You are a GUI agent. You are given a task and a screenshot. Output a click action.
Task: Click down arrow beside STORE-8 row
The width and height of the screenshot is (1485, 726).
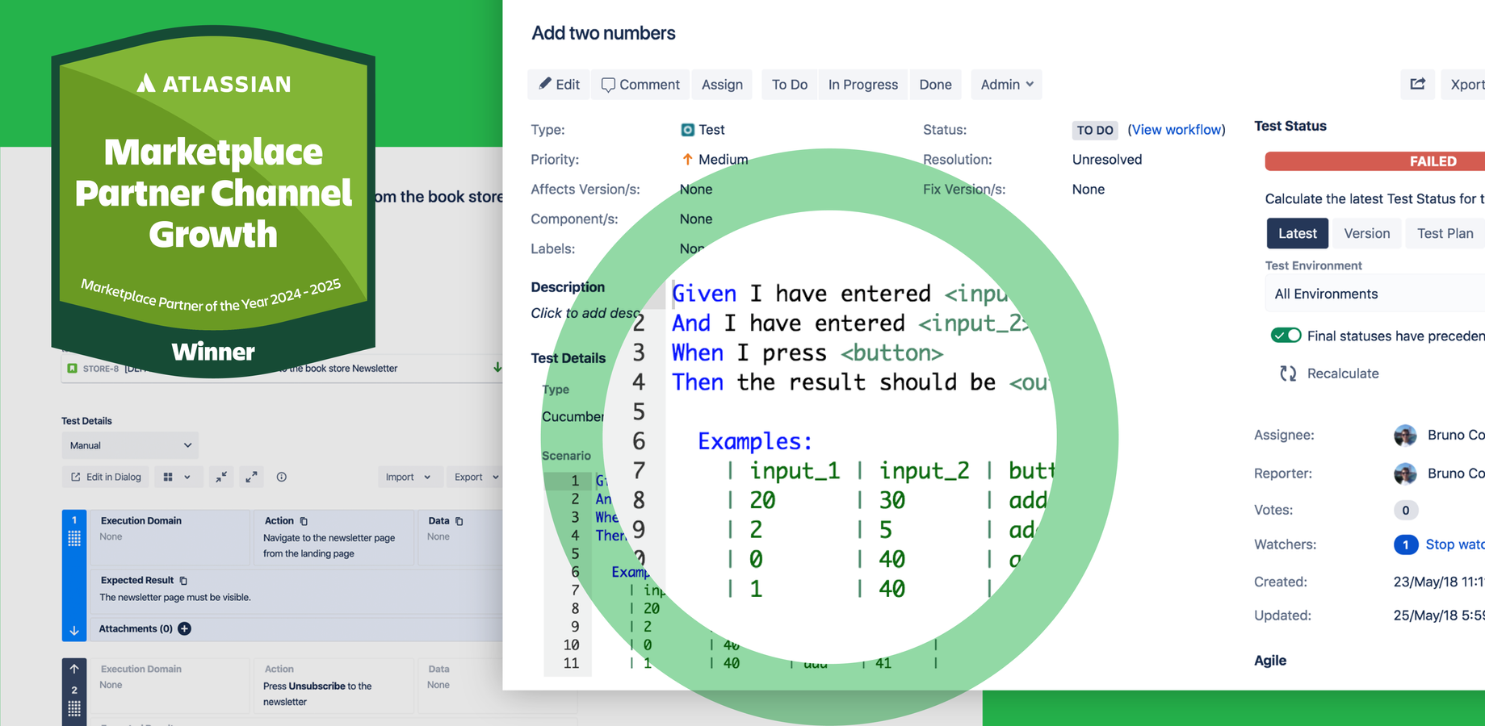point(497,368)
